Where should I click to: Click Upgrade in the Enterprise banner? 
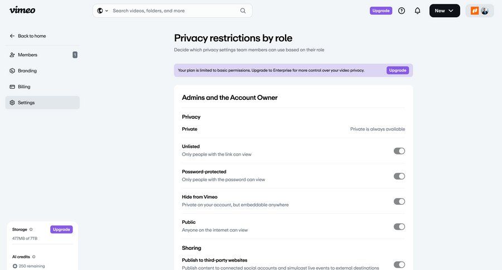[398, 70]
